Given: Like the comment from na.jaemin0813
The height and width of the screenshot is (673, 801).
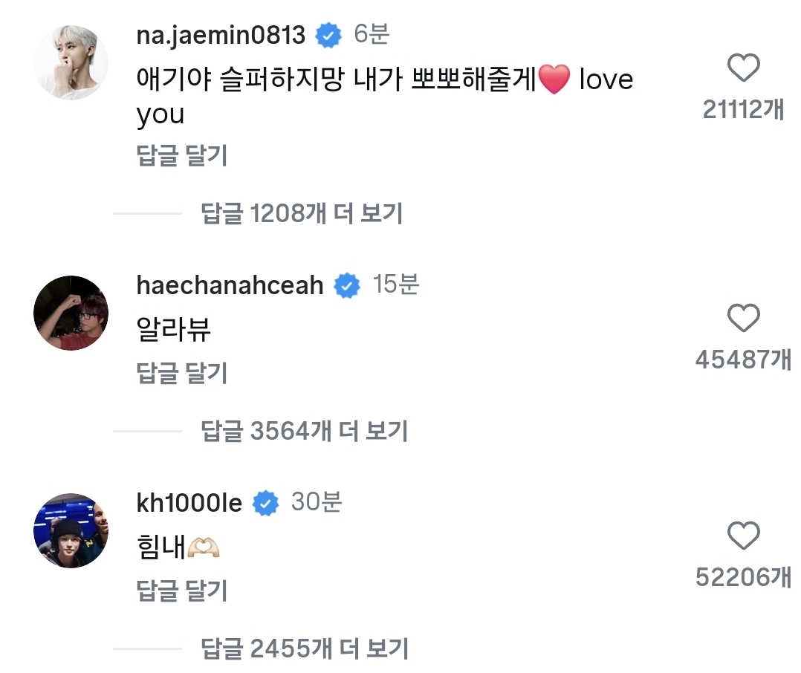Looking at the screenshot, I should (743, 70).
